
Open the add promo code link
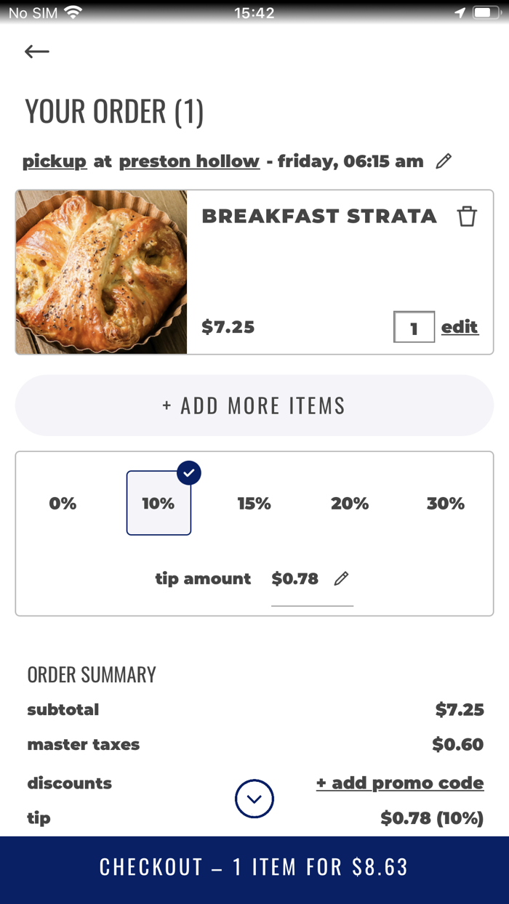click(x=400, y=783)
